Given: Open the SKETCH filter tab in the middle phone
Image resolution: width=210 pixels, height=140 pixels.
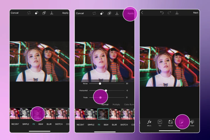Looking at the screenshot, I should (x=124, y=125).
